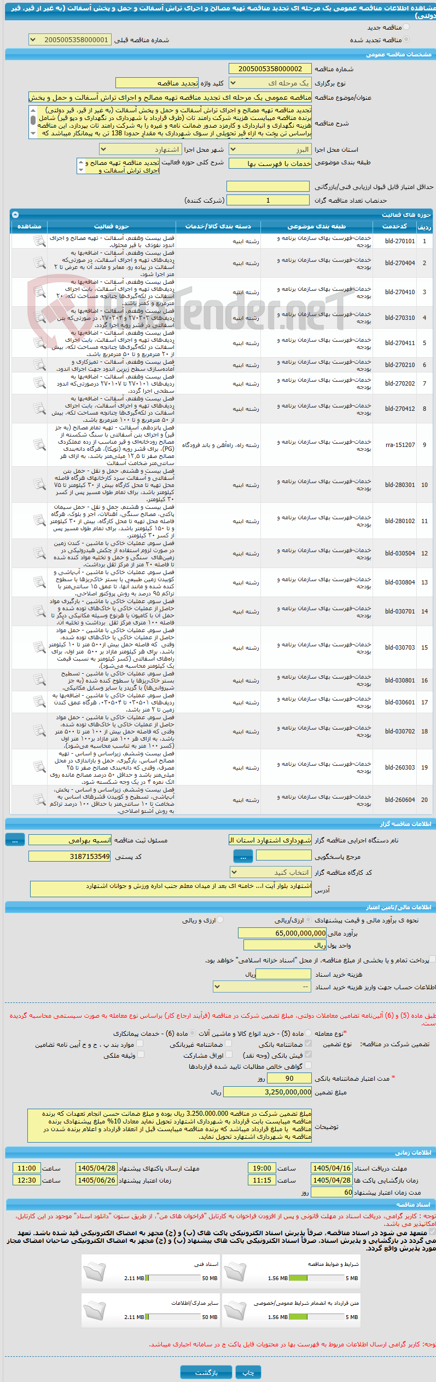Click folder icon for متن قرارداد documents
The height and width of the screenshot is (1382, 436).
[235, 1309]
